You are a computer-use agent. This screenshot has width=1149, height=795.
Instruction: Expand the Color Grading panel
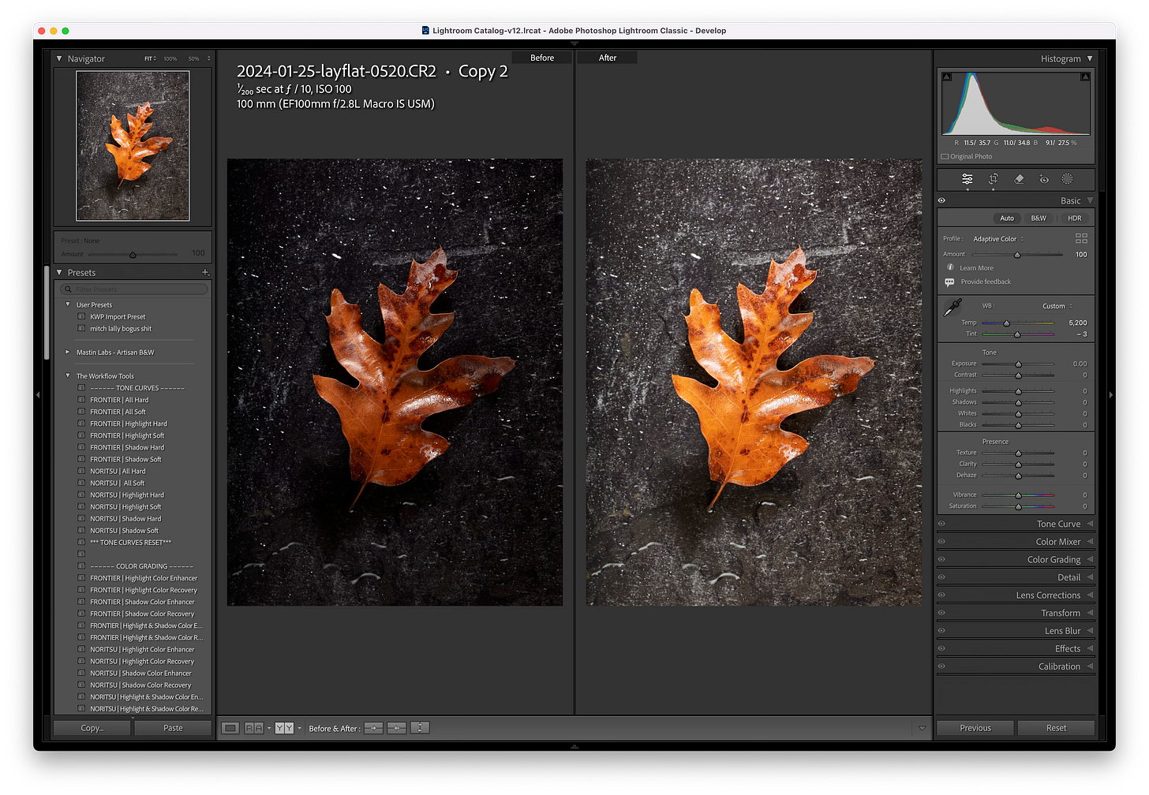(1054, 559)
